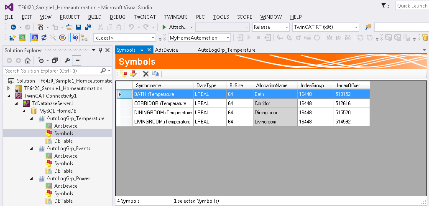
Task: Click the New Project toolbar icon
Action: click(x=41, y=27)
